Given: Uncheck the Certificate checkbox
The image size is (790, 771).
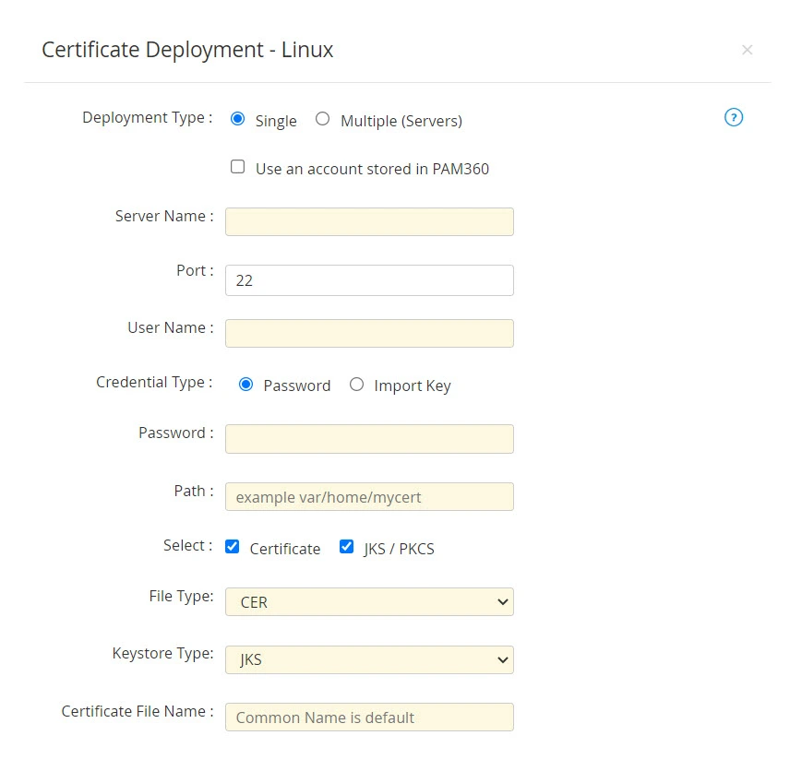Looking at the screenshot, I should 232,547.
